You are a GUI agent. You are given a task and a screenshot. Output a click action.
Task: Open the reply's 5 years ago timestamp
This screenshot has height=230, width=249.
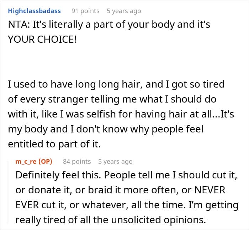(x=115, y=162)
